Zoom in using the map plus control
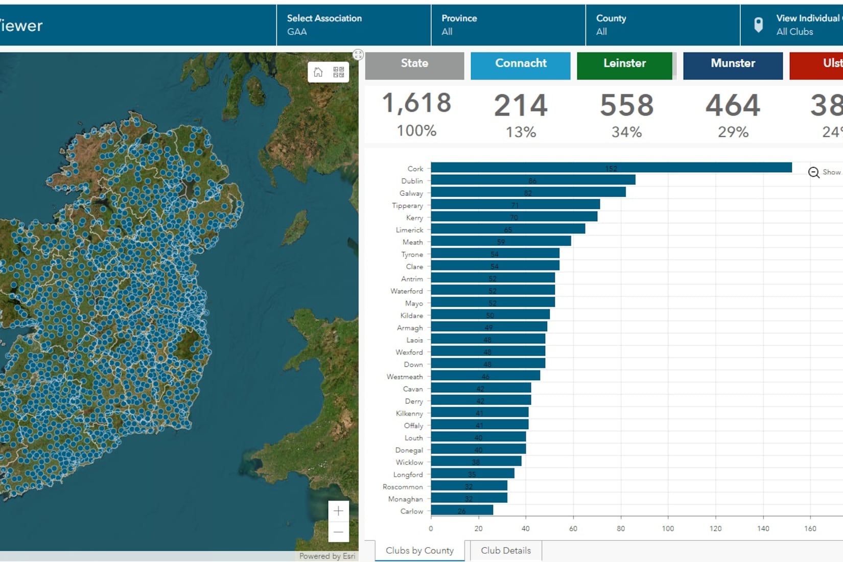Image resolution: width=843 pixels, height=562 pixels. pos(338,510)
